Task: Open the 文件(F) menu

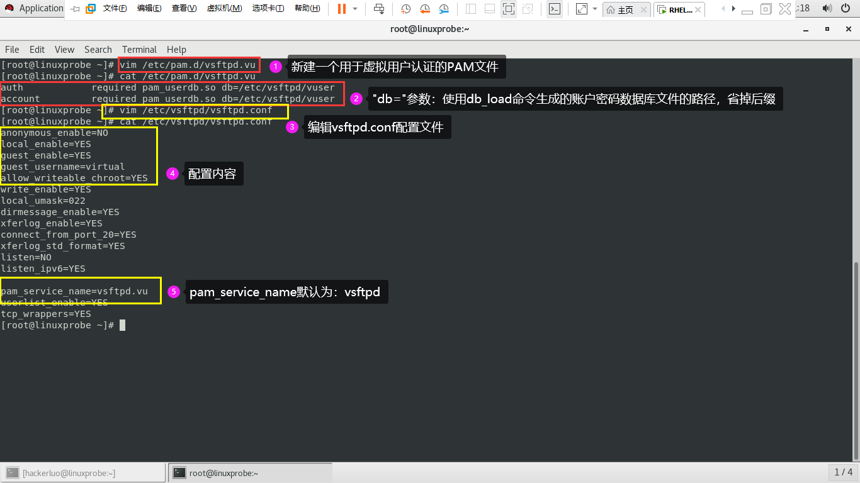Action: click(x=115, y=9)
